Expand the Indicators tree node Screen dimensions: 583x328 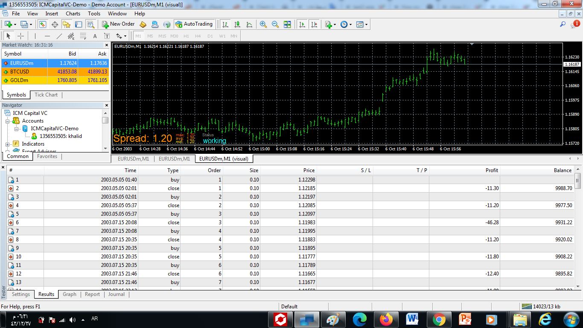[8, 144]
